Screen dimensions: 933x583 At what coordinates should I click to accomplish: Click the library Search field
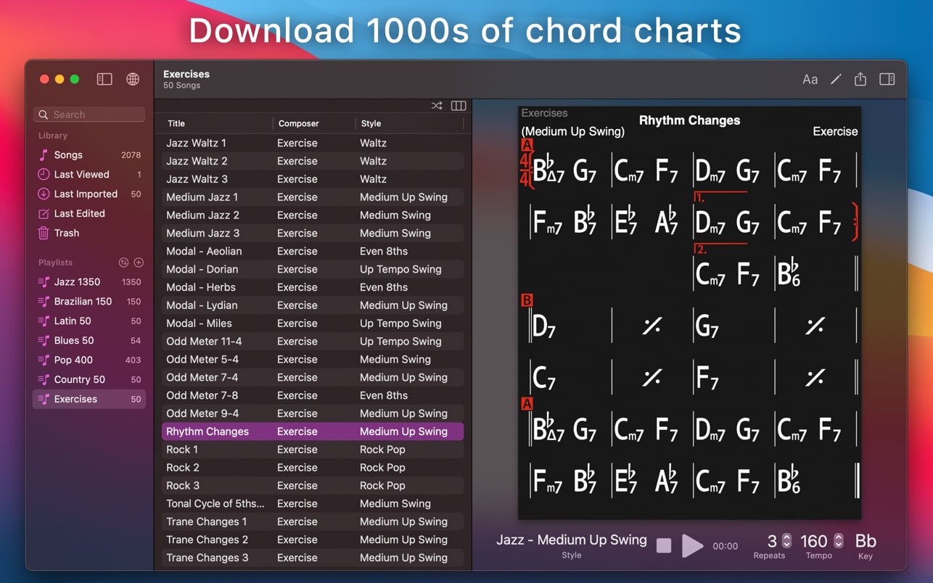[x=89, y=114]
